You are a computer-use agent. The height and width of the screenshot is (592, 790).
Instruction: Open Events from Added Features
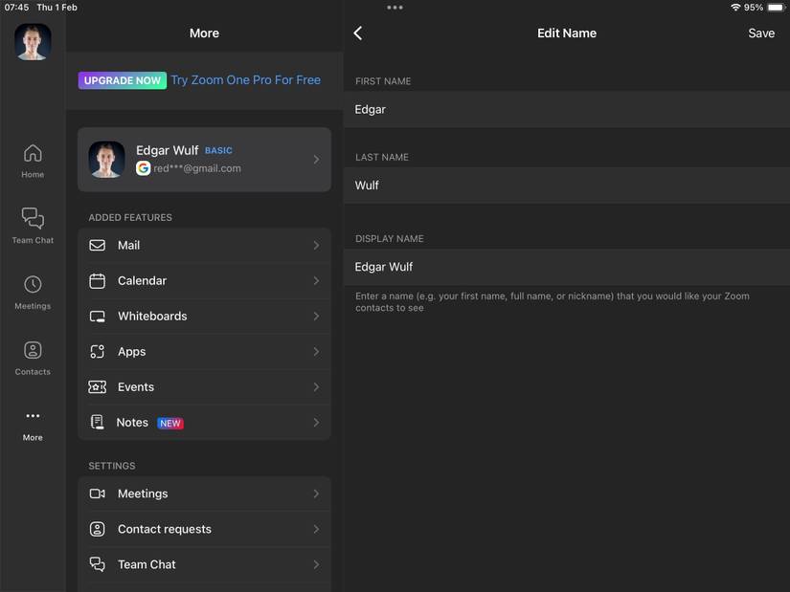204,386
